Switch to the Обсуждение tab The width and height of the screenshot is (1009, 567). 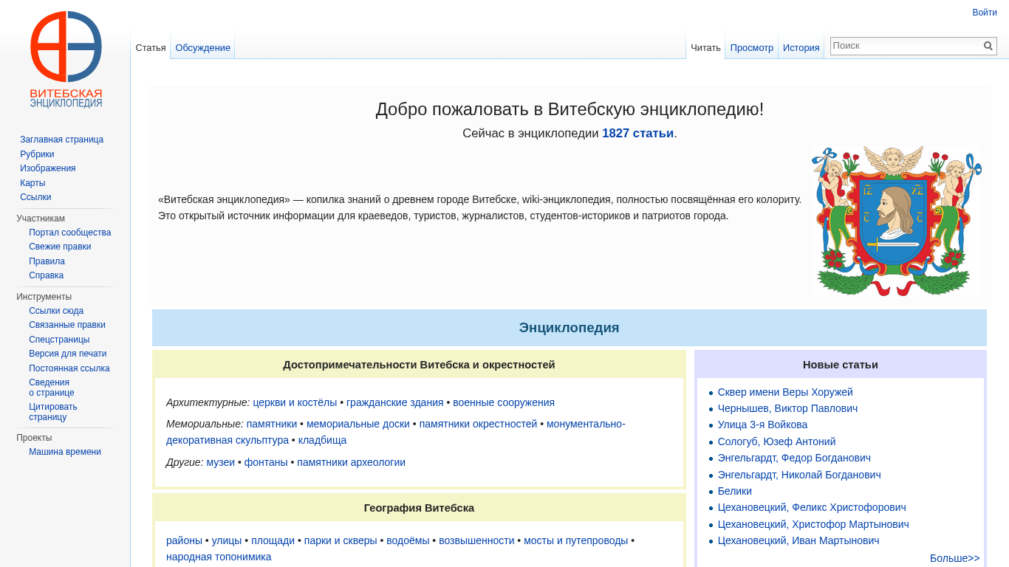(202, 48)
